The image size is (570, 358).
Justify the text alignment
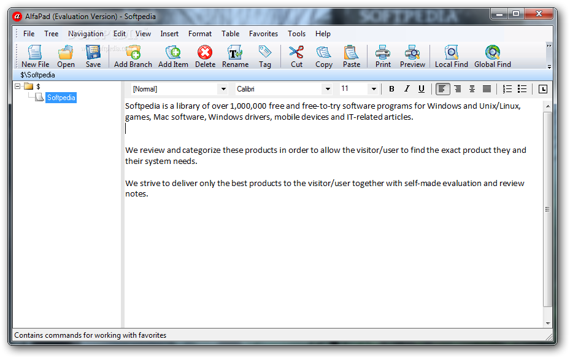[487, 89]
